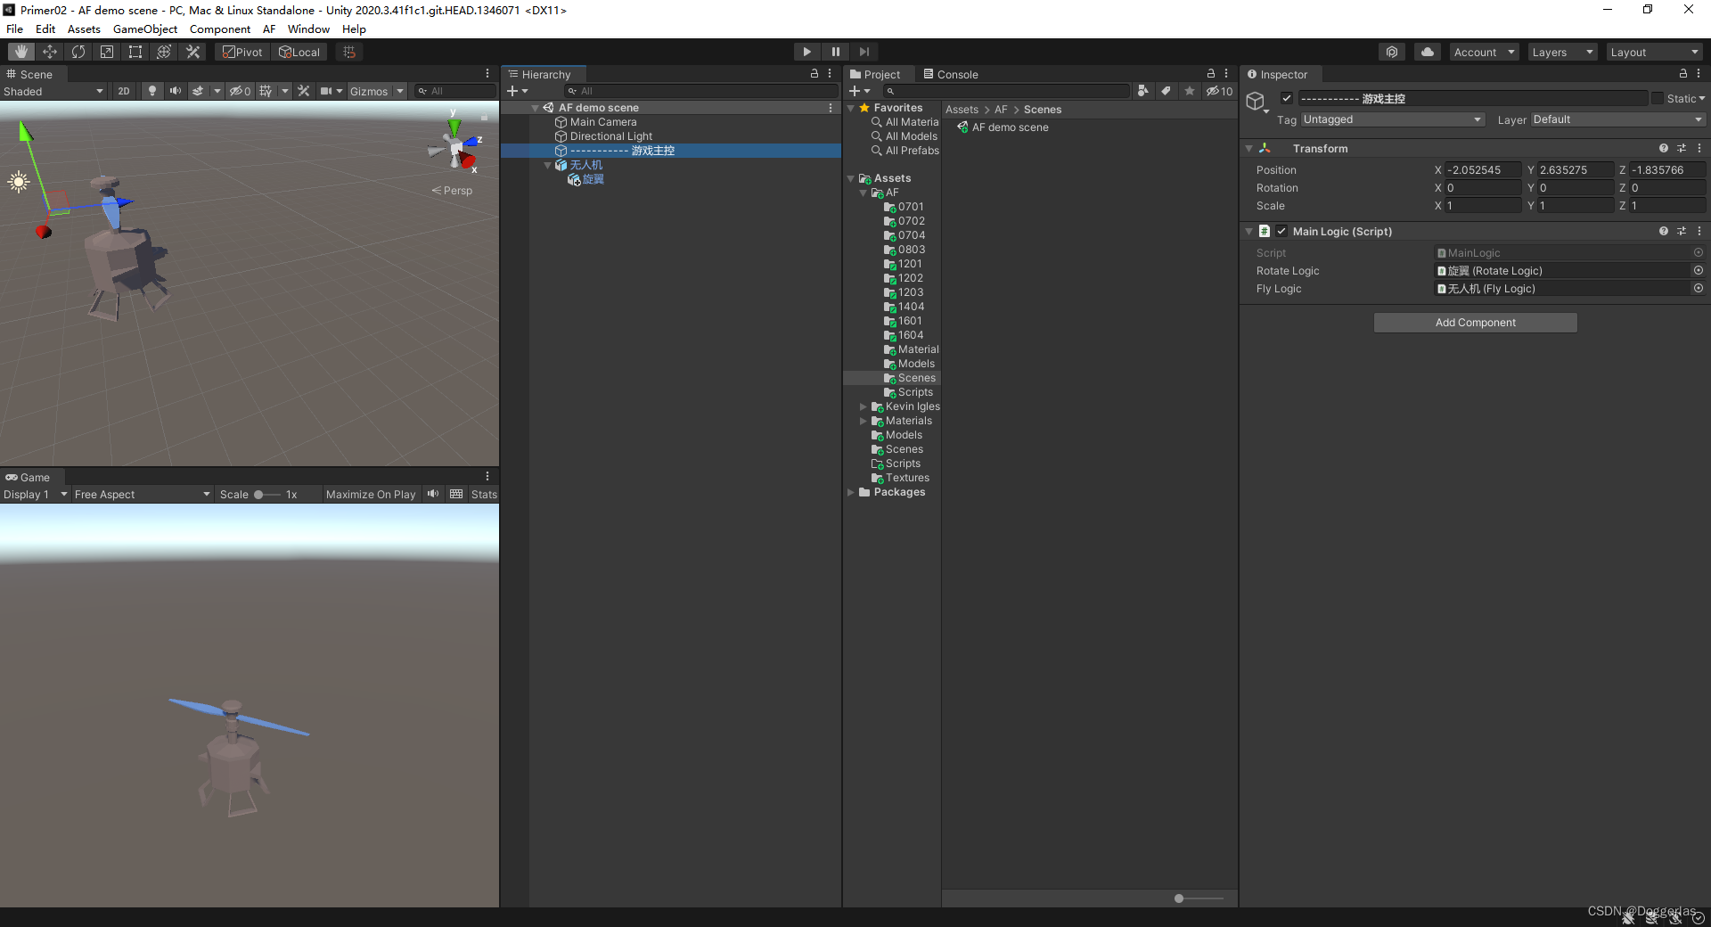Image resolution: width=1711 pixels, height=927 pixels.
Task: Open the Scripts folder under AF
Action: [x=915, y=392]
